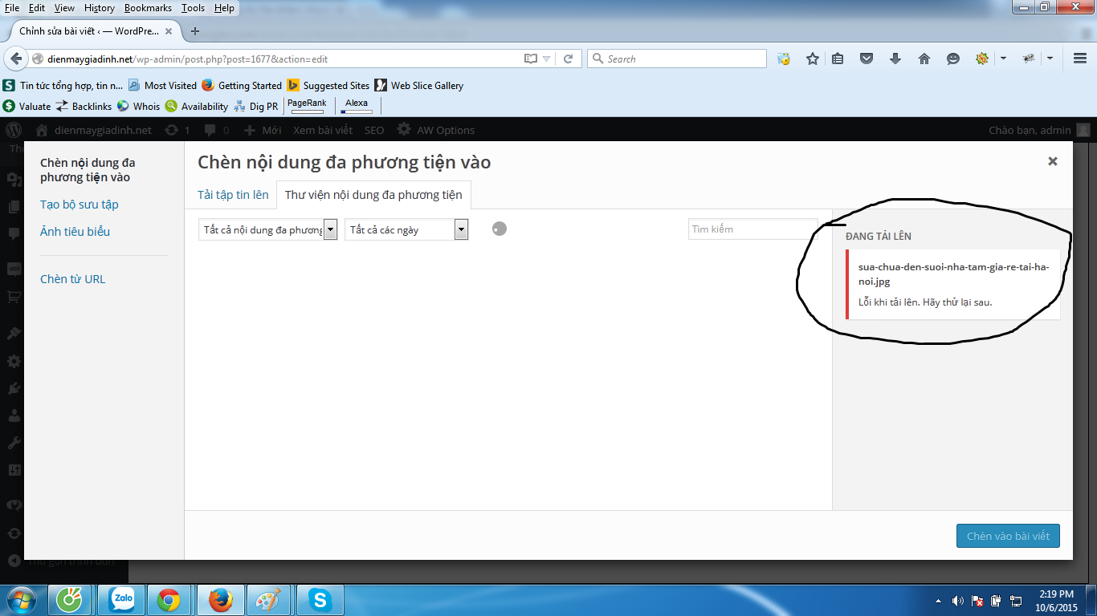This screenshot has height=616, width=1097.
Task: Open Web Slice Gallery bookmark
Action: pos(419,85)
